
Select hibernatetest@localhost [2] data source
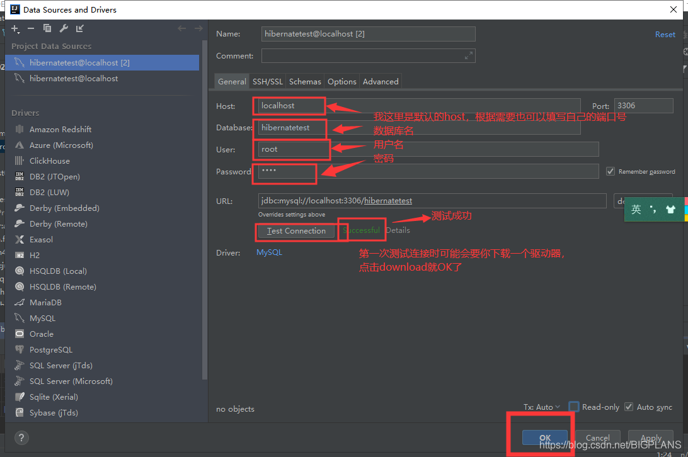(102, 63)
